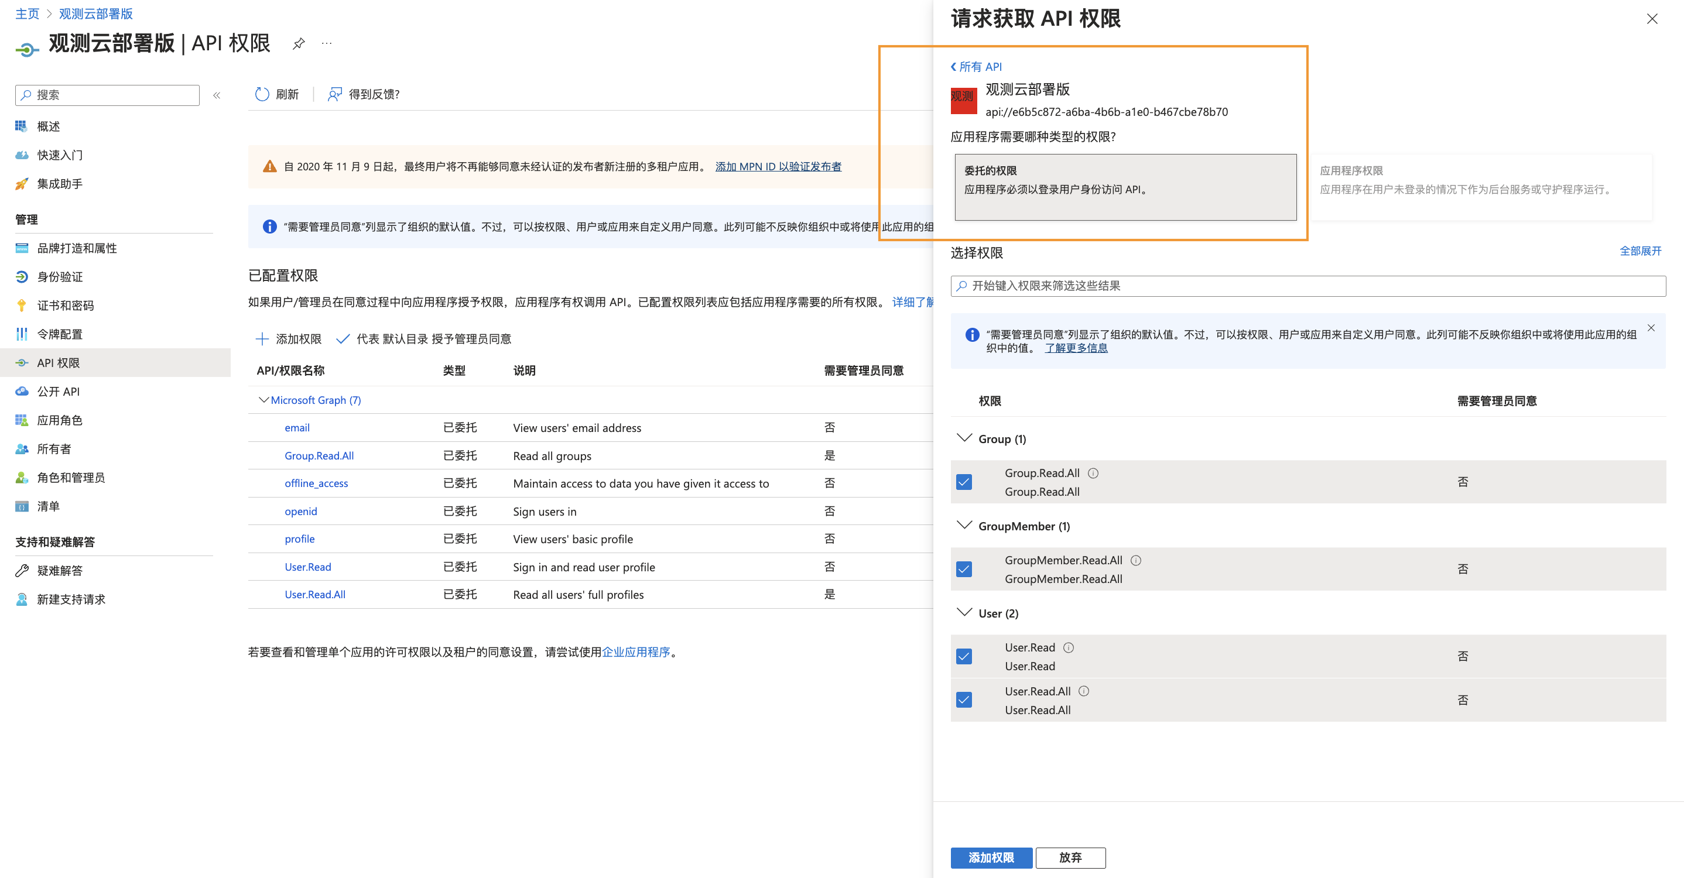Uncheck the User.Read.All permission checkbox
Image resolution: width=1684 pixels, height=878 pixels.
[964, 700]
